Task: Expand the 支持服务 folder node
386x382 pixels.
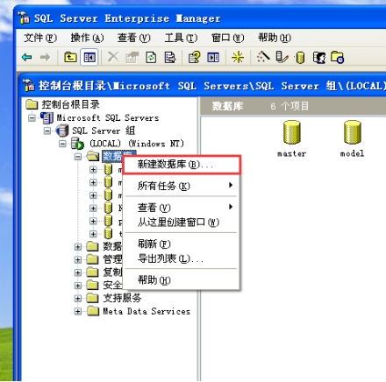Action: tap(78, 298)
